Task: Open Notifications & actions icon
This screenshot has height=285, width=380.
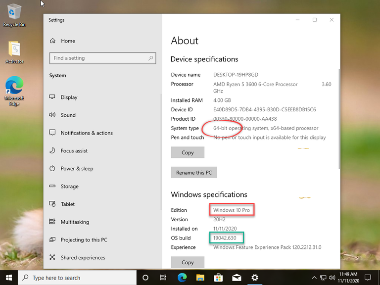Action: tap(52, 133)
